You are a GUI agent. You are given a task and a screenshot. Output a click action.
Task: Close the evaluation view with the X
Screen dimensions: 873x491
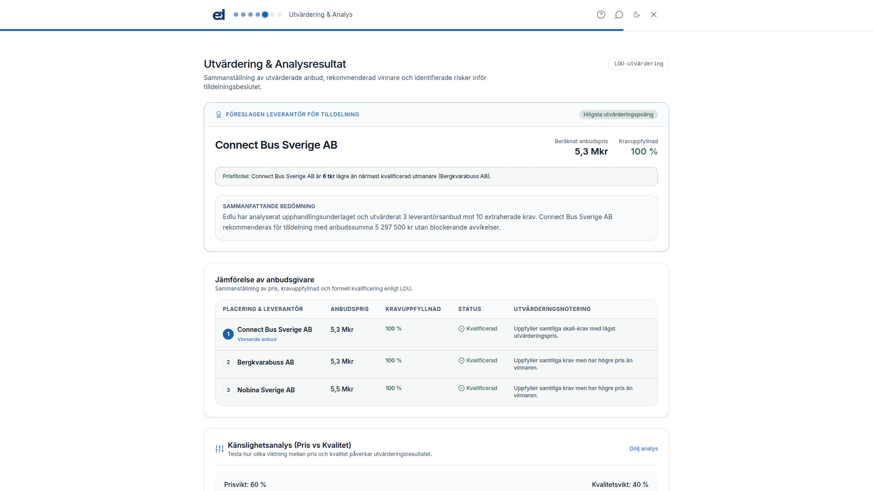654,15
